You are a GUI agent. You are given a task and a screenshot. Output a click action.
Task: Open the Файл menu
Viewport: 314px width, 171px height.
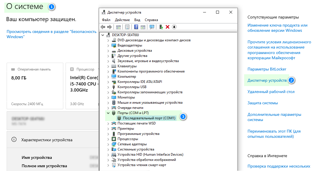[x=106, y=20]
